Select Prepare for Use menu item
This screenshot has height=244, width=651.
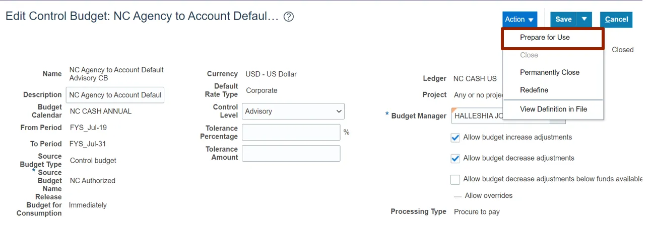[x=545, y=37]
